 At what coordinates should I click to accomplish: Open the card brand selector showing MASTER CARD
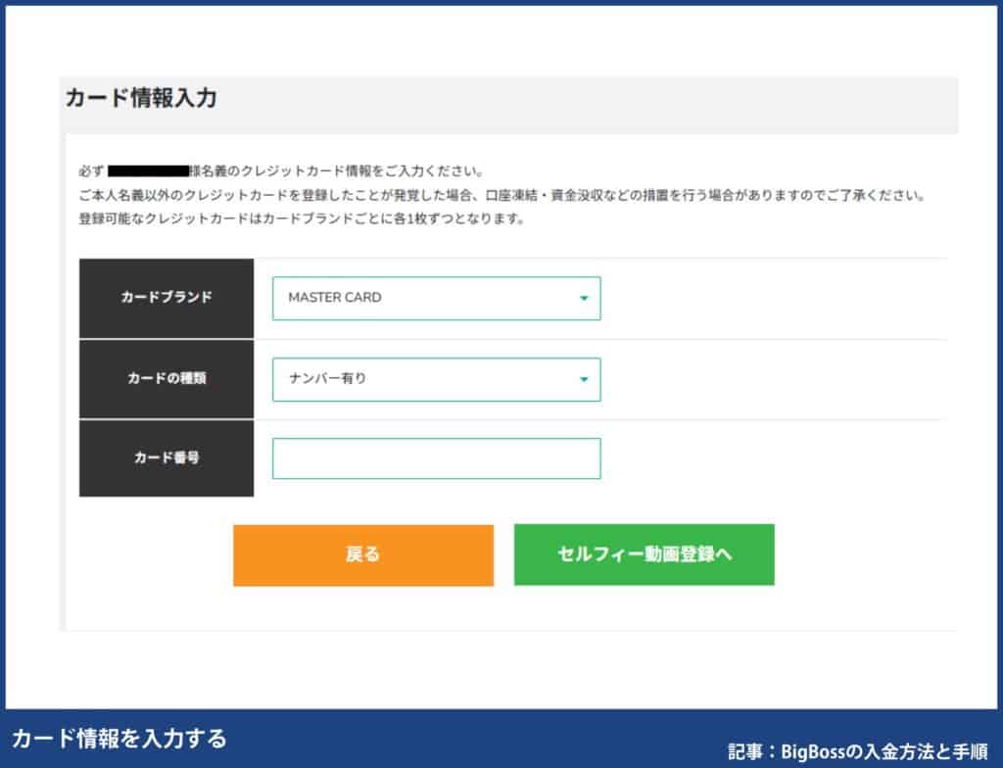[436, 298]
